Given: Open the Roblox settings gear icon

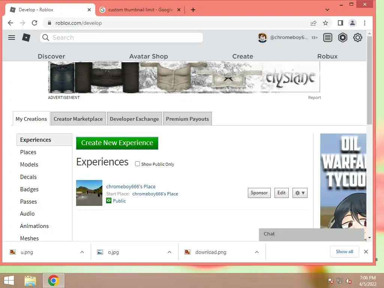Looking at the screenshot, I should [x=357, y=37].
